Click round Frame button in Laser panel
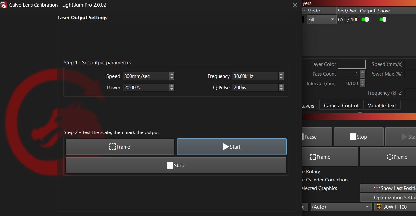 point(388,157)
